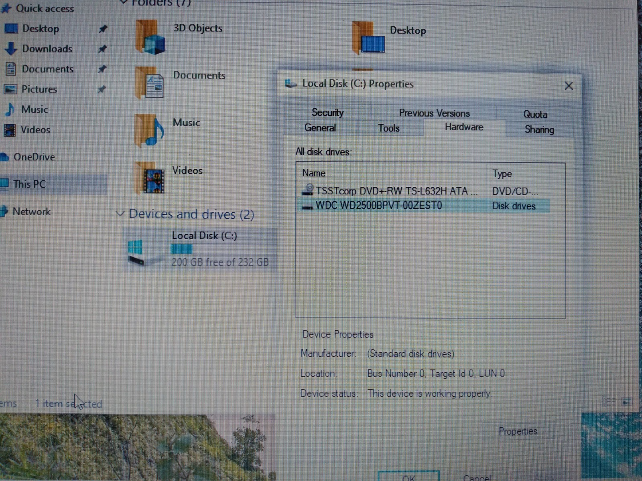Open the Desktop folder icon in Folders
The height and width of the screenshot is (481, 642).
click(368, 38)
